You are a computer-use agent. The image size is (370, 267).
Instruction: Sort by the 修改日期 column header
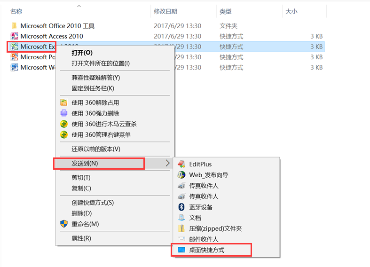165,11
